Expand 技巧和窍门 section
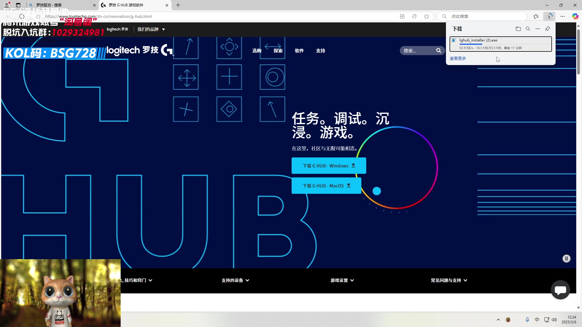Screen dimensions: 582x327 [x=136, y=280]
